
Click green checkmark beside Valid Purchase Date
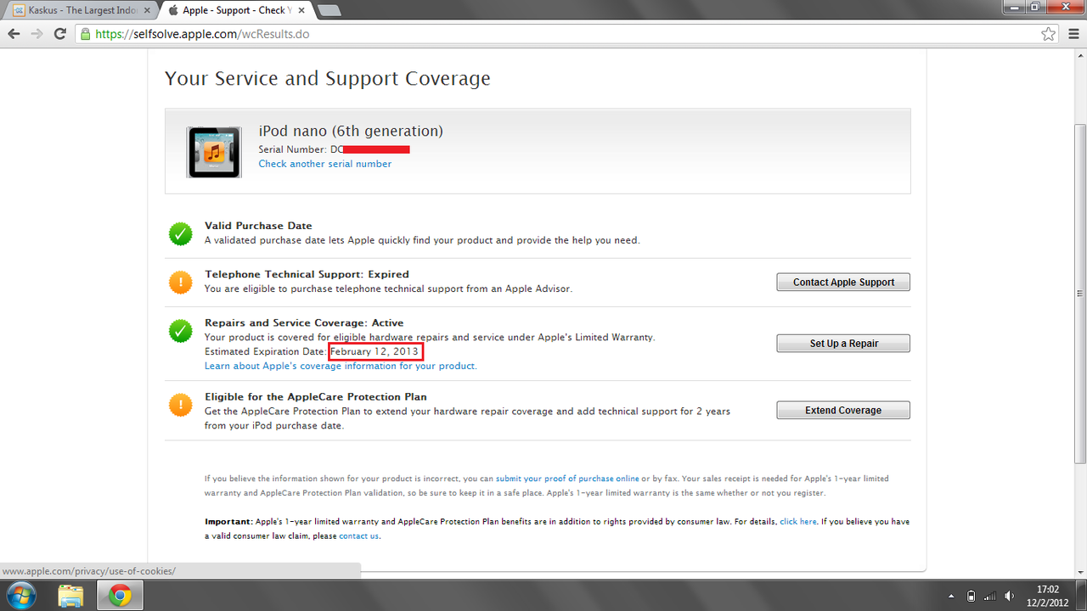click(x=180, y=234)
